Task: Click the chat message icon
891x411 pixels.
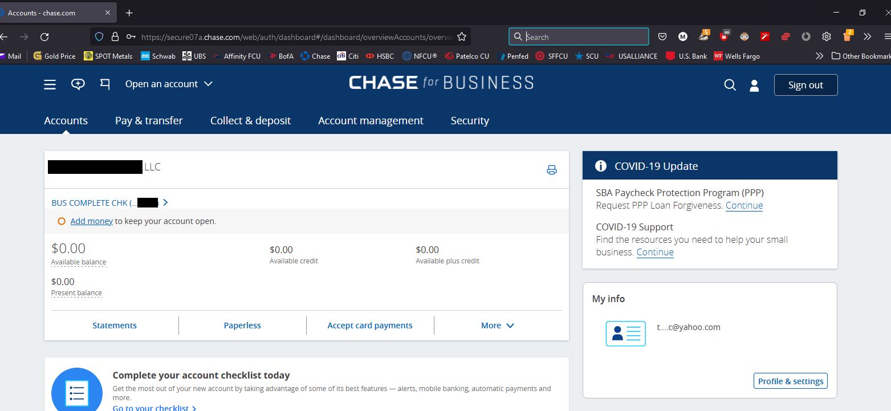Action: coord(78,84)
